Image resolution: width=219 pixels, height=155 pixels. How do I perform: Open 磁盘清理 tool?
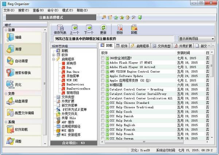click(x=23, y=101)
